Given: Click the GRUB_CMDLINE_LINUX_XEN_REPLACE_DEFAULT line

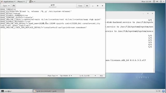Looking at the screenshot, I should [x=44, y=27].
